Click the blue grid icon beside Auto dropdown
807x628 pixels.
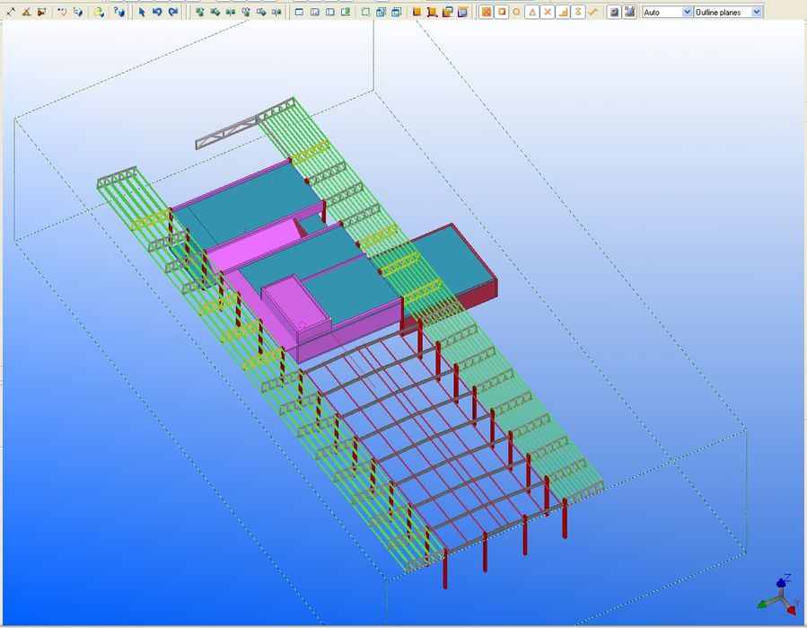point(629,12)
